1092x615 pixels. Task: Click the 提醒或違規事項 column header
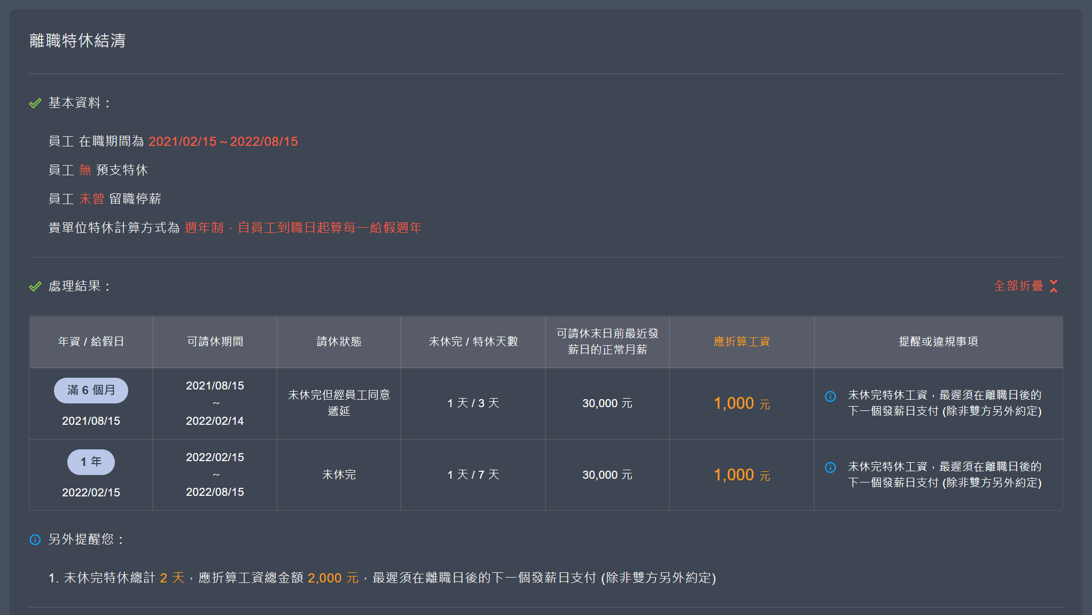939,341
